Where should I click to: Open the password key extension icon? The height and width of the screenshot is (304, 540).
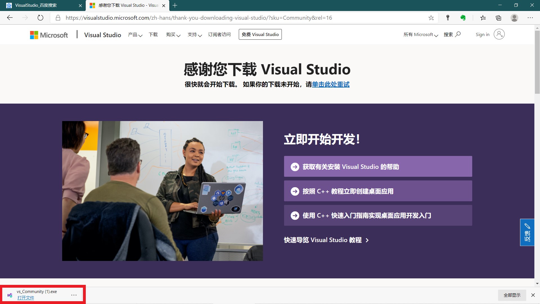pyautogui.click(x=448, y=18)
